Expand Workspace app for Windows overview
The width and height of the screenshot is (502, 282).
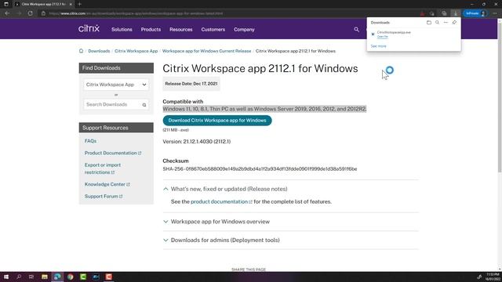(x=216, y=222)
